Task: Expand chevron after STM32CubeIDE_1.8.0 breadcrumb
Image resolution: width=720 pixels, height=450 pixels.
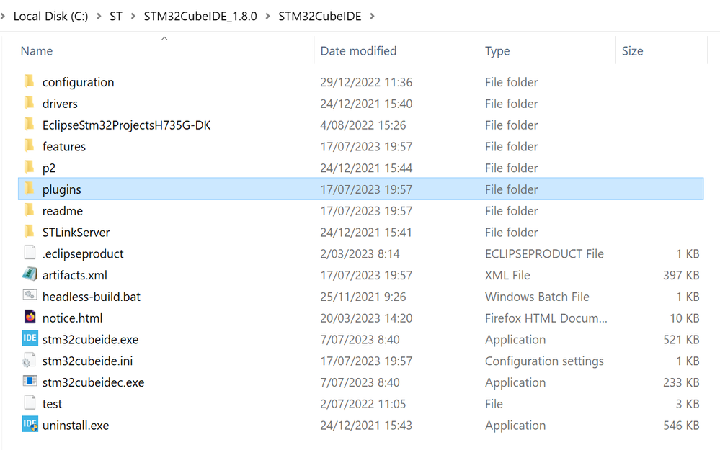Action: click(267, 16)
